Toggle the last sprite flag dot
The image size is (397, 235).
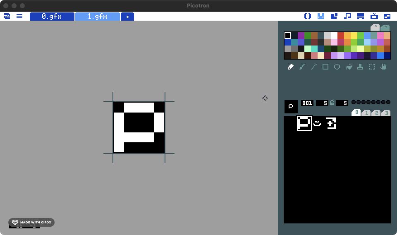coord(388,102)
